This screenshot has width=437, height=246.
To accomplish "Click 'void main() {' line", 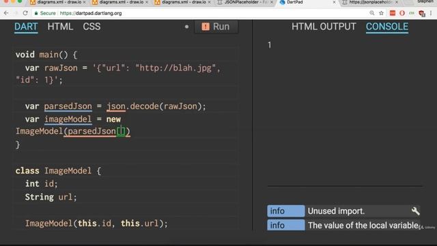I will click(46, 55).
